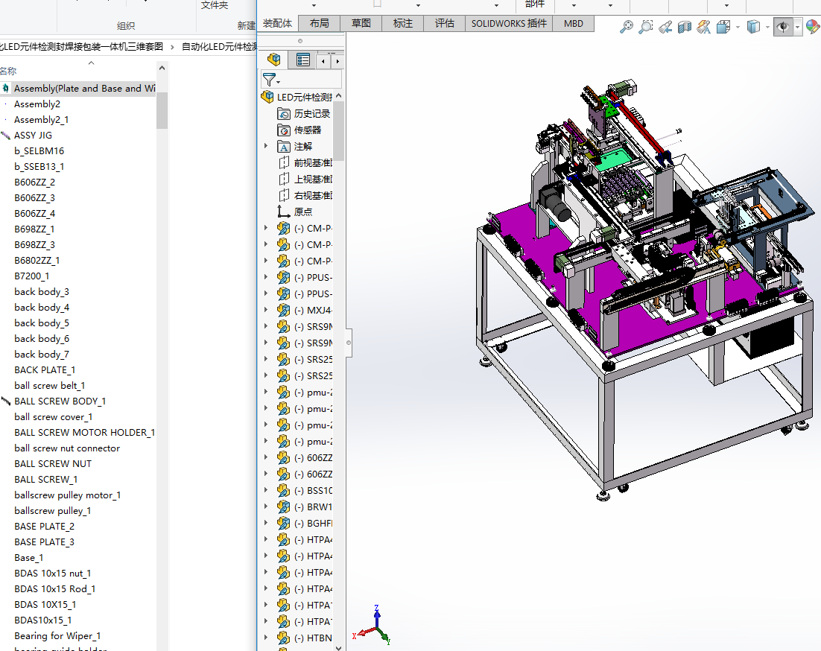Select the Zoom to Area tool

645,27
